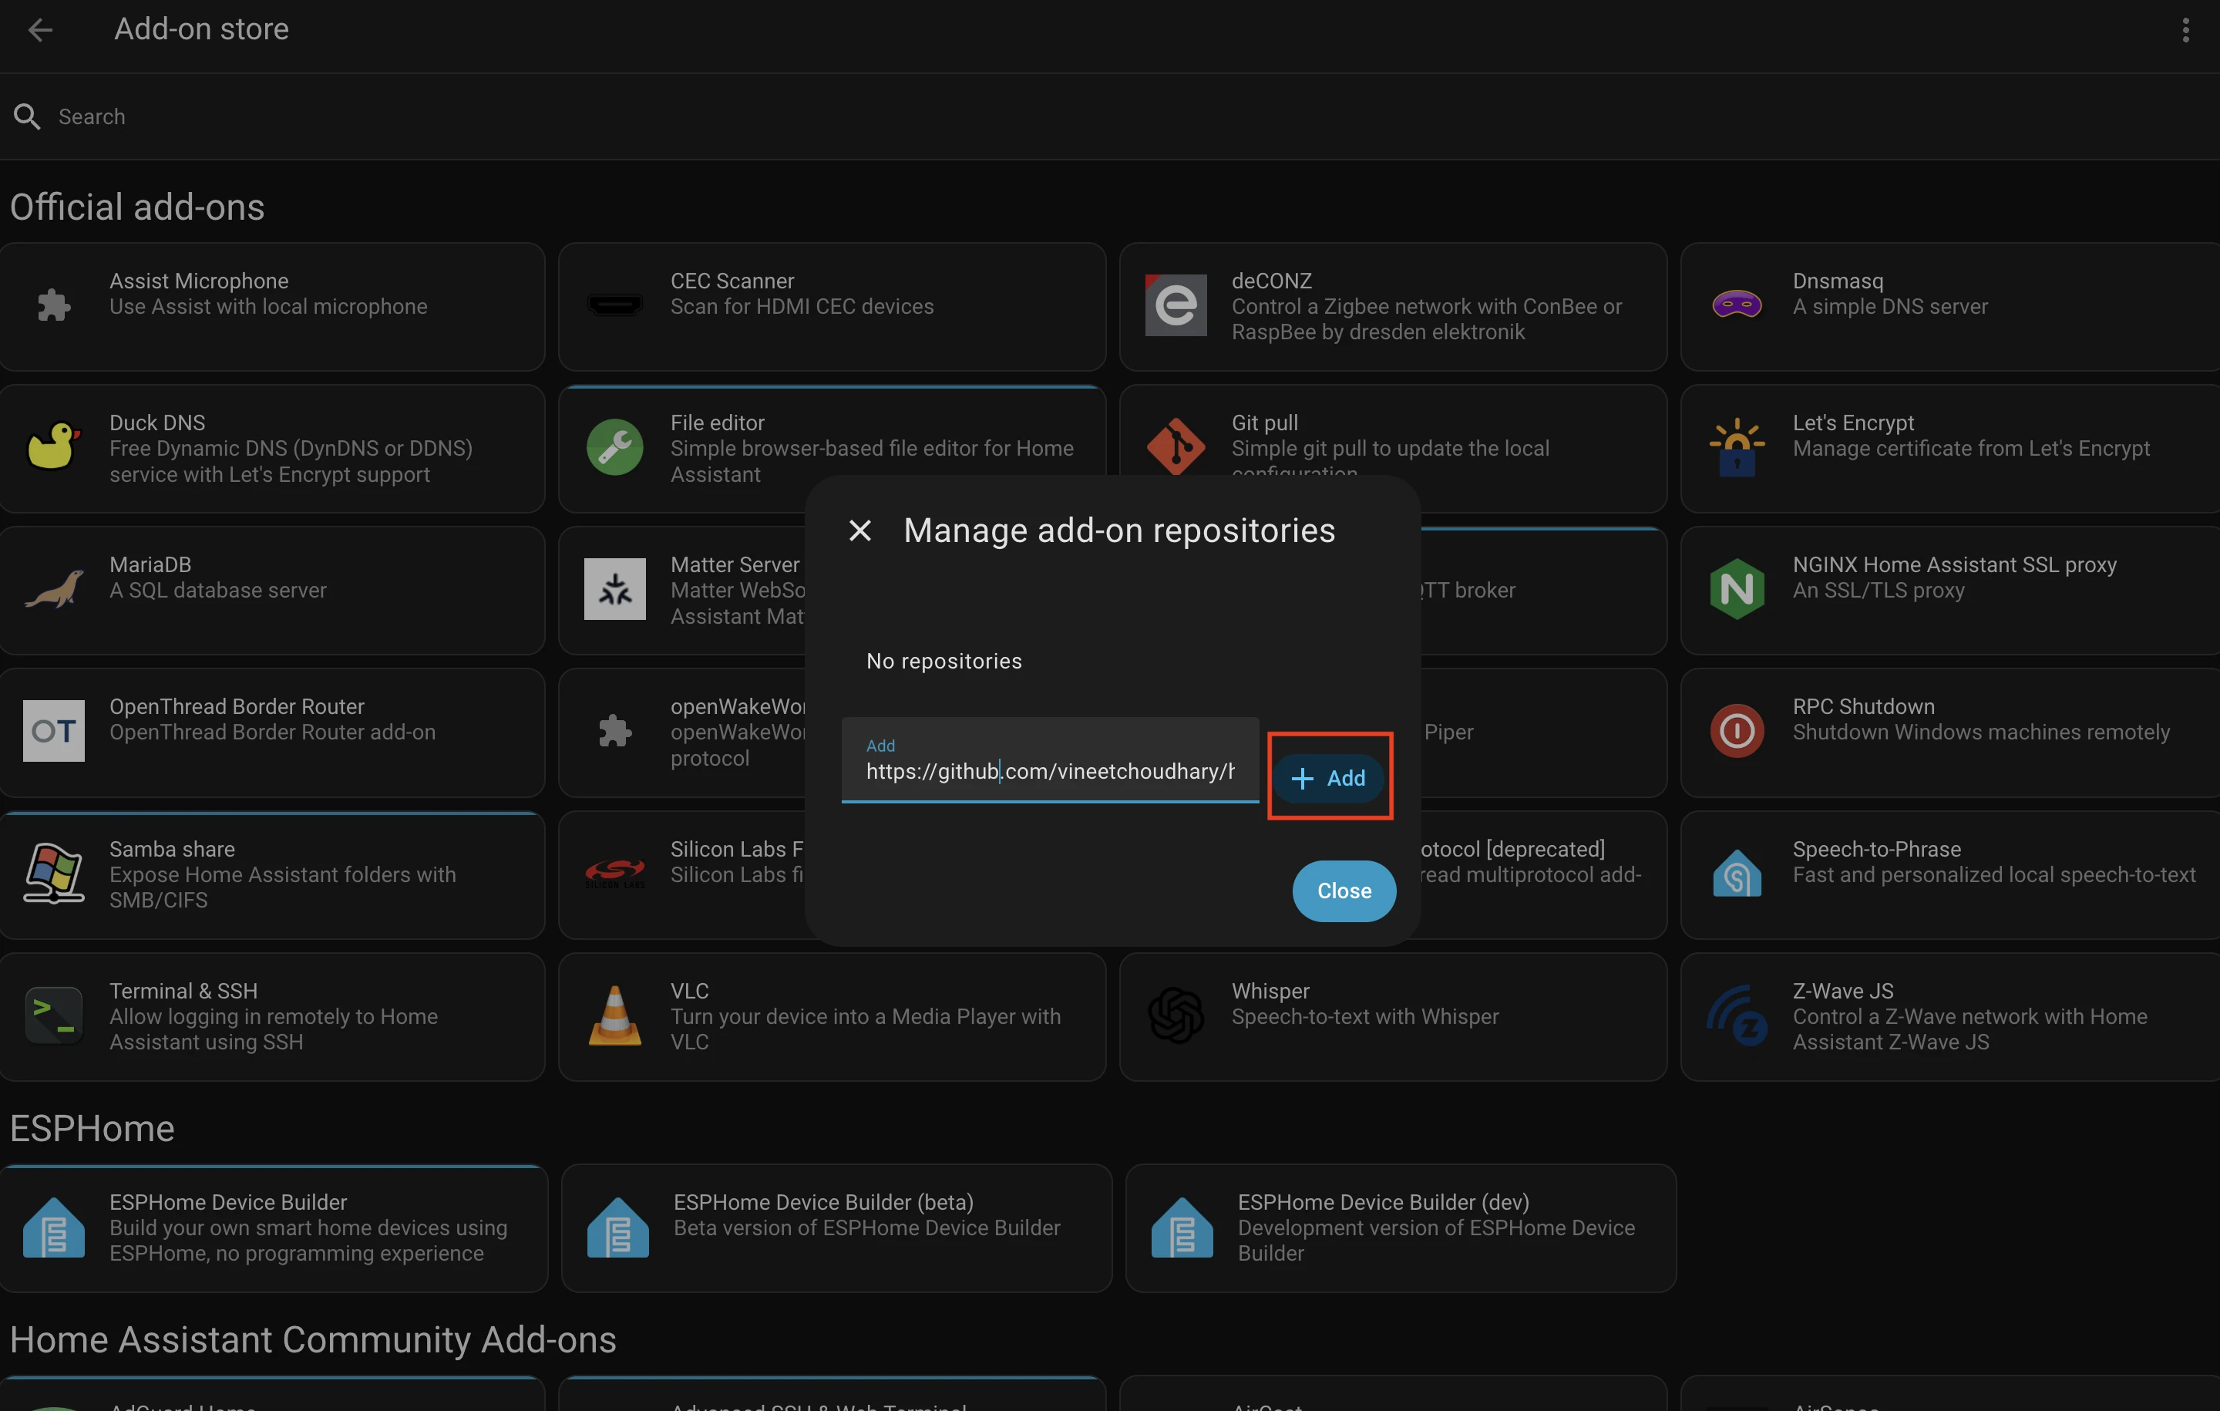Click the CEC Scanner HDMI icon
This screenshot has width=2220, height=1411.
615,305
